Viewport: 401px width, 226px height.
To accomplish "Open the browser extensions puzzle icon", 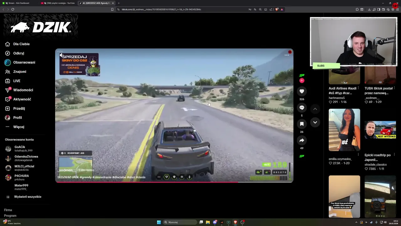I will tap(357, 9).
